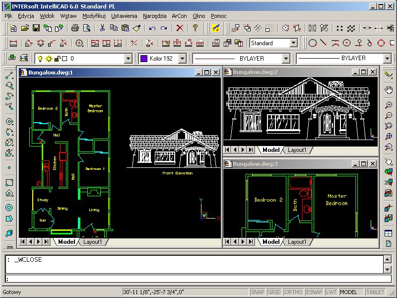The height and width of the screenshot is (298, 397).
Task: Go to last tab in Bungalow.dwg:2 tab navigator
Action: (251, 150)
